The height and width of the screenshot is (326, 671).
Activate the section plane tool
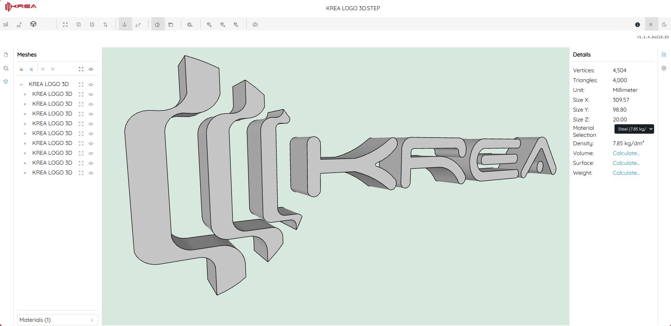(157, 24)
